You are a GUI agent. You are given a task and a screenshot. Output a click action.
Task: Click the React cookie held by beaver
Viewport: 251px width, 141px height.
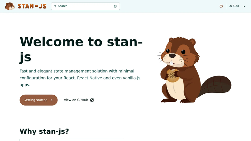point(172,76)
